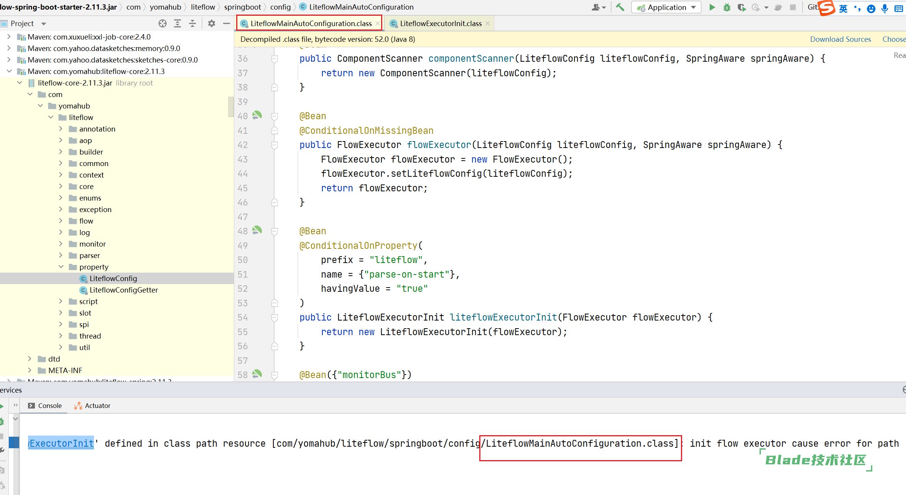Switch to LiteflowExecutorInit.class tab
This screenshot has height=495, width=906.
[x=441, y=23]
